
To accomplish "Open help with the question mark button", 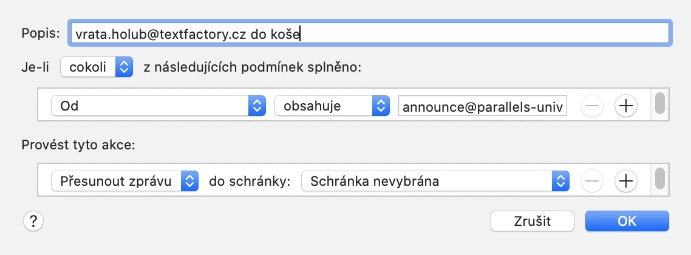I will [33, 220].
